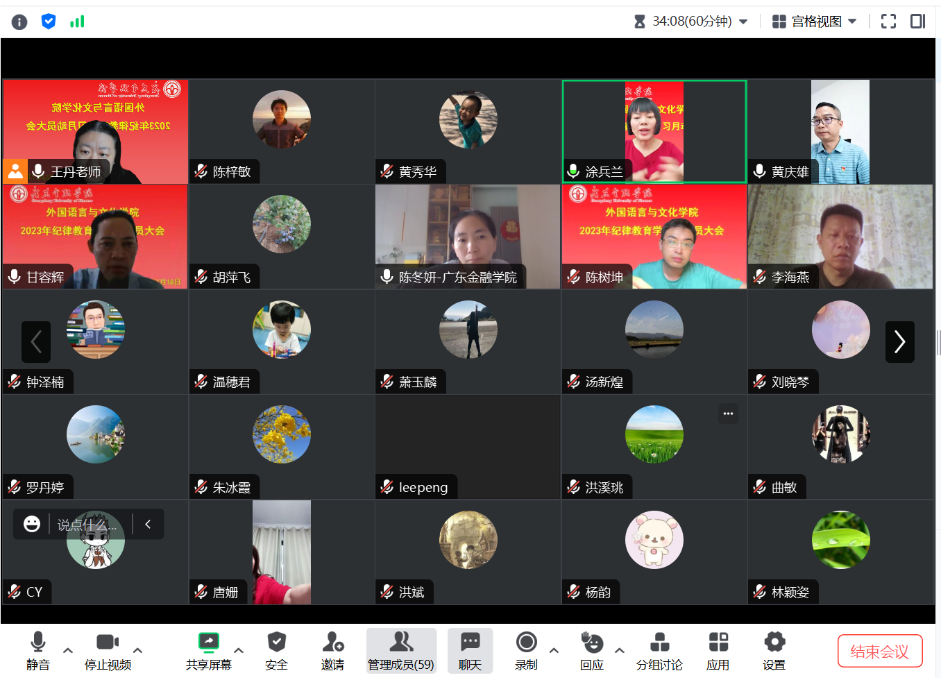Click End Meeting (结束会议) button

[879, 651]
